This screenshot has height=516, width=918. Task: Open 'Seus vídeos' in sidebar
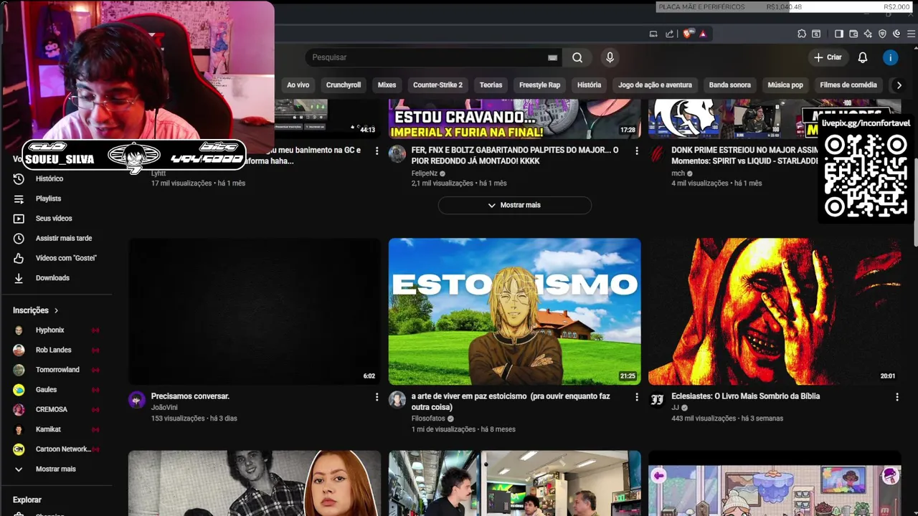[55, 219]
